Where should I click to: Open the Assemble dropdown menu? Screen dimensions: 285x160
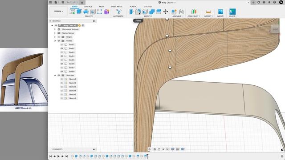pos(178,16)
